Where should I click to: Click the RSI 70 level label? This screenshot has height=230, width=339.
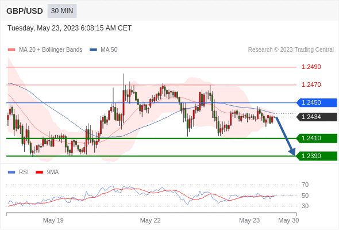[x=305, y=185]
